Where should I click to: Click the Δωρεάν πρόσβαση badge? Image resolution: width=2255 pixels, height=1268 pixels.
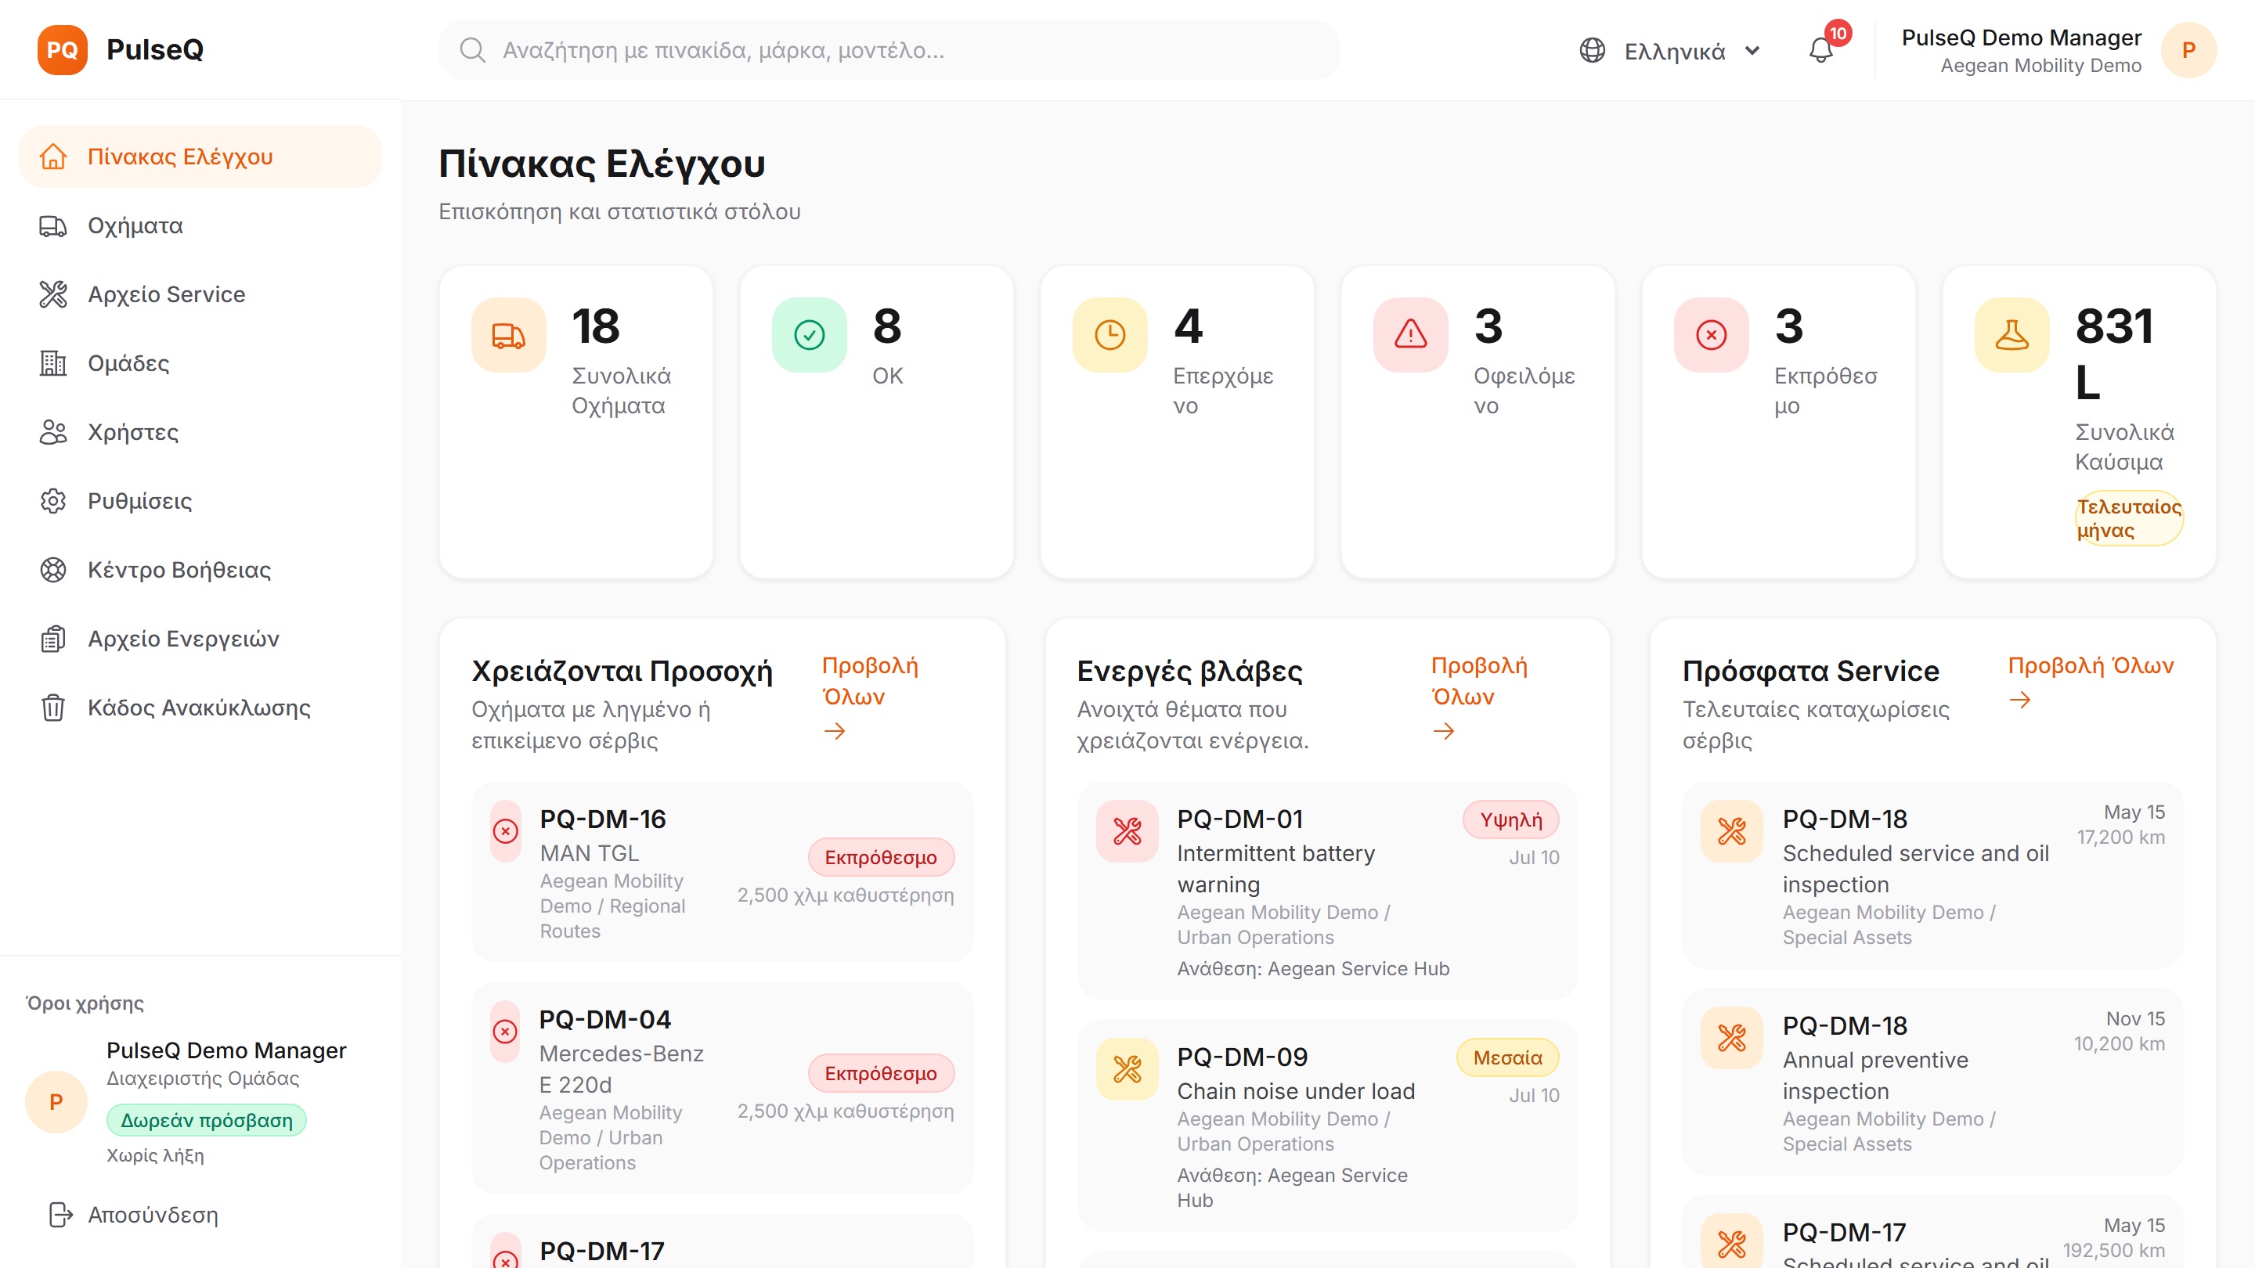[x=207, y=1120]
